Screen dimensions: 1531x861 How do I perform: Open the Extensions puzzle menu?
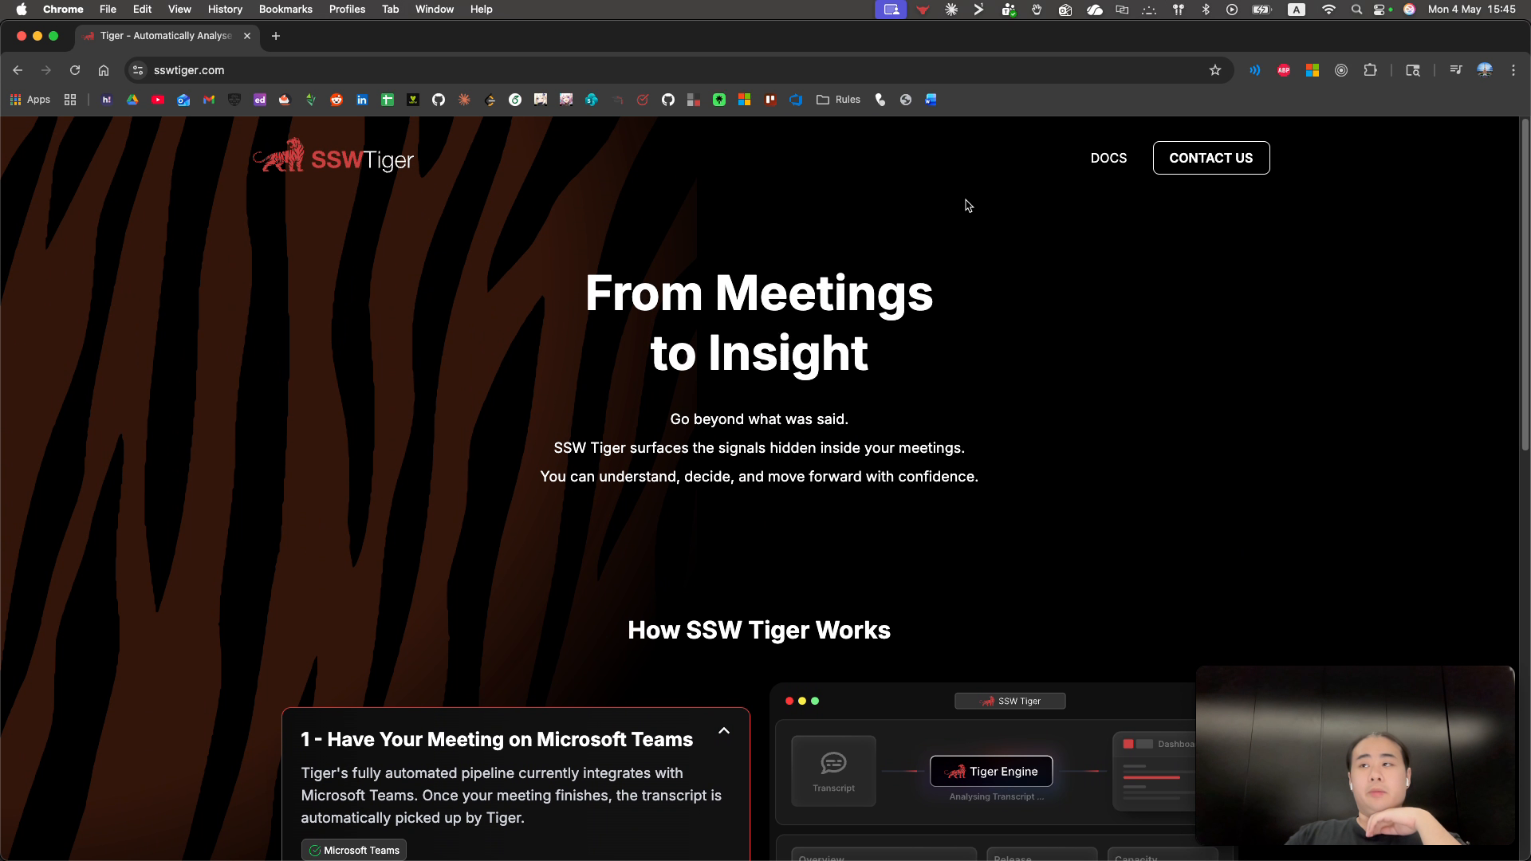(x=1370, y=70)
